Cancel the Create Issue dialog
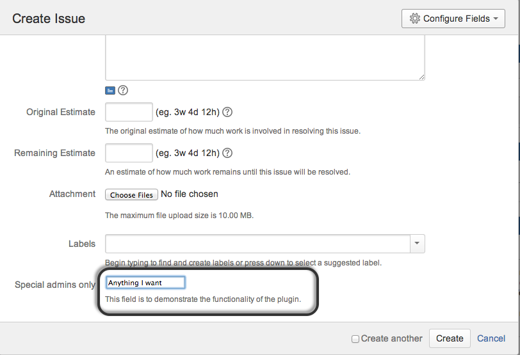Image resolution: width=520 pixels, height=355 pixels. click(x=491, y=338)
